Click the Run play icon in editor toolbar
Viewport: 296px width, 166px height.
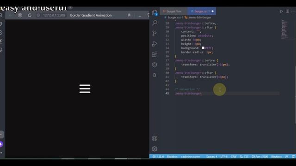281,11
